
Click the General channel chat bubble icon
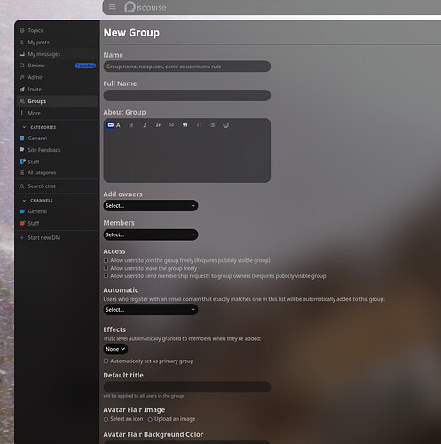(22, 211)
